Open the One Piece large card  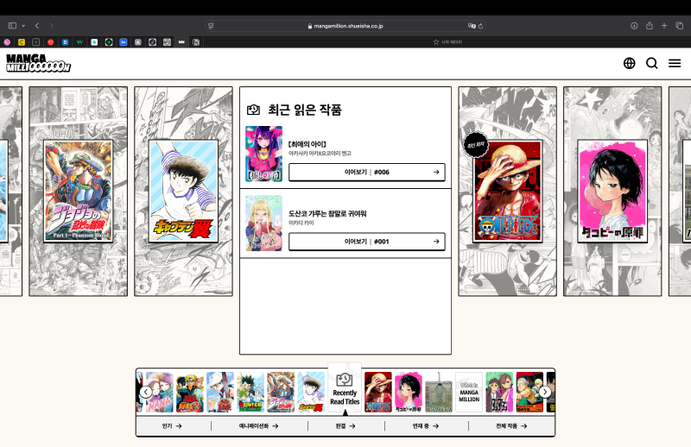(507, 191)
